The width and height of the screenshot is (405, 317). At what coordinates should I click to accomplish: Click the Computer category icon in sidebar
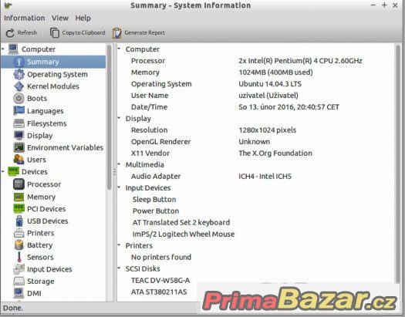[13, 49]
